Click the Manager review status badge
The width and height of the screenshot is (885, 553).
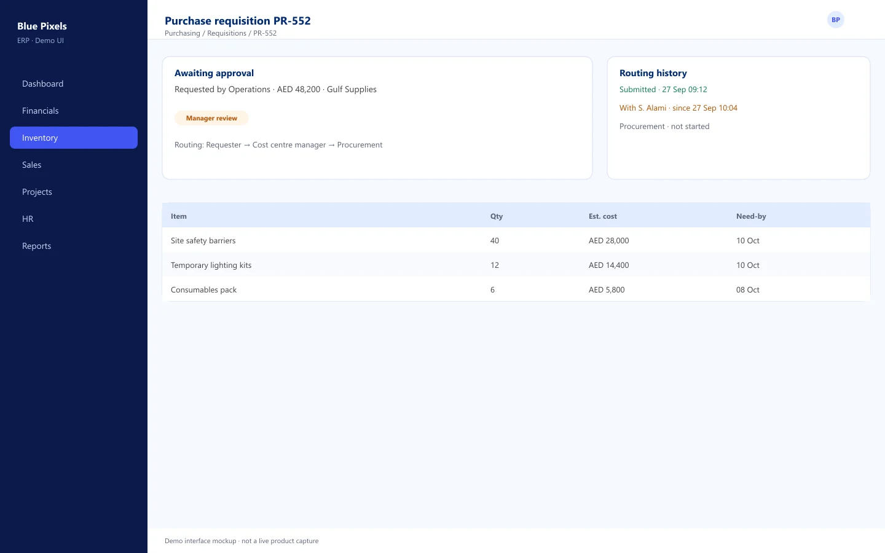tap(211, 118)
